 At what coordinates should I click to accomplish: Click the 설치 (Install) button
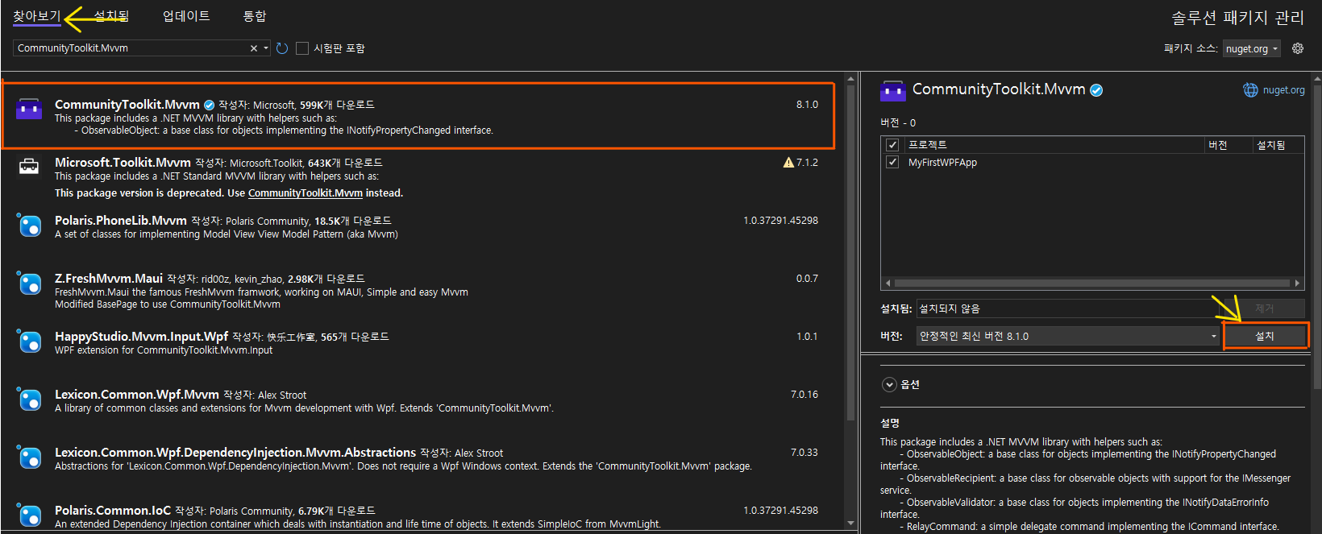(1265, 336)
